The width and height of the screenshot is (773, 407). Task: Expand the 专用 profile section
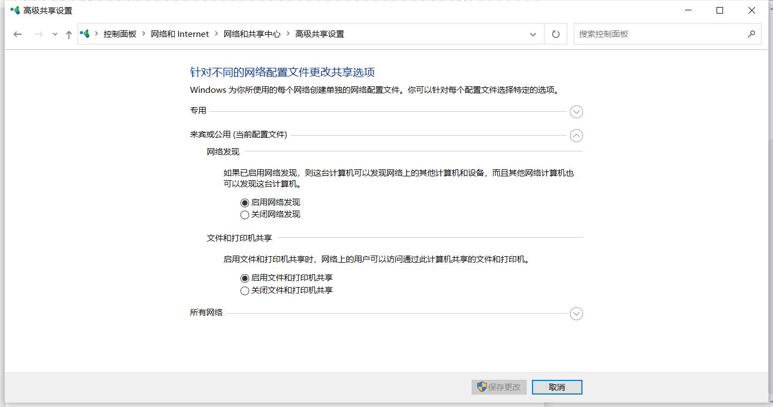576,112
